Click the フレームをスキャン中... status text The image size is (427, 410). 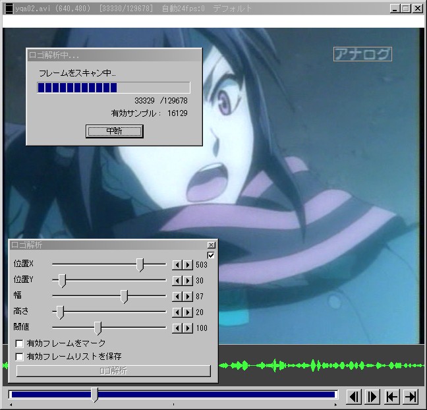click(77, 73)
